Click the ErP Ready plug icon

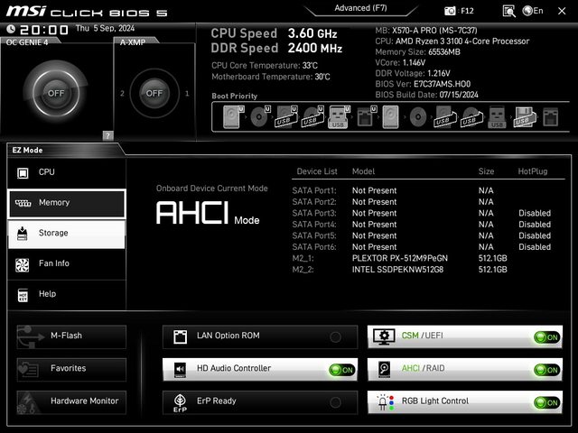click(x=179, y=402)
